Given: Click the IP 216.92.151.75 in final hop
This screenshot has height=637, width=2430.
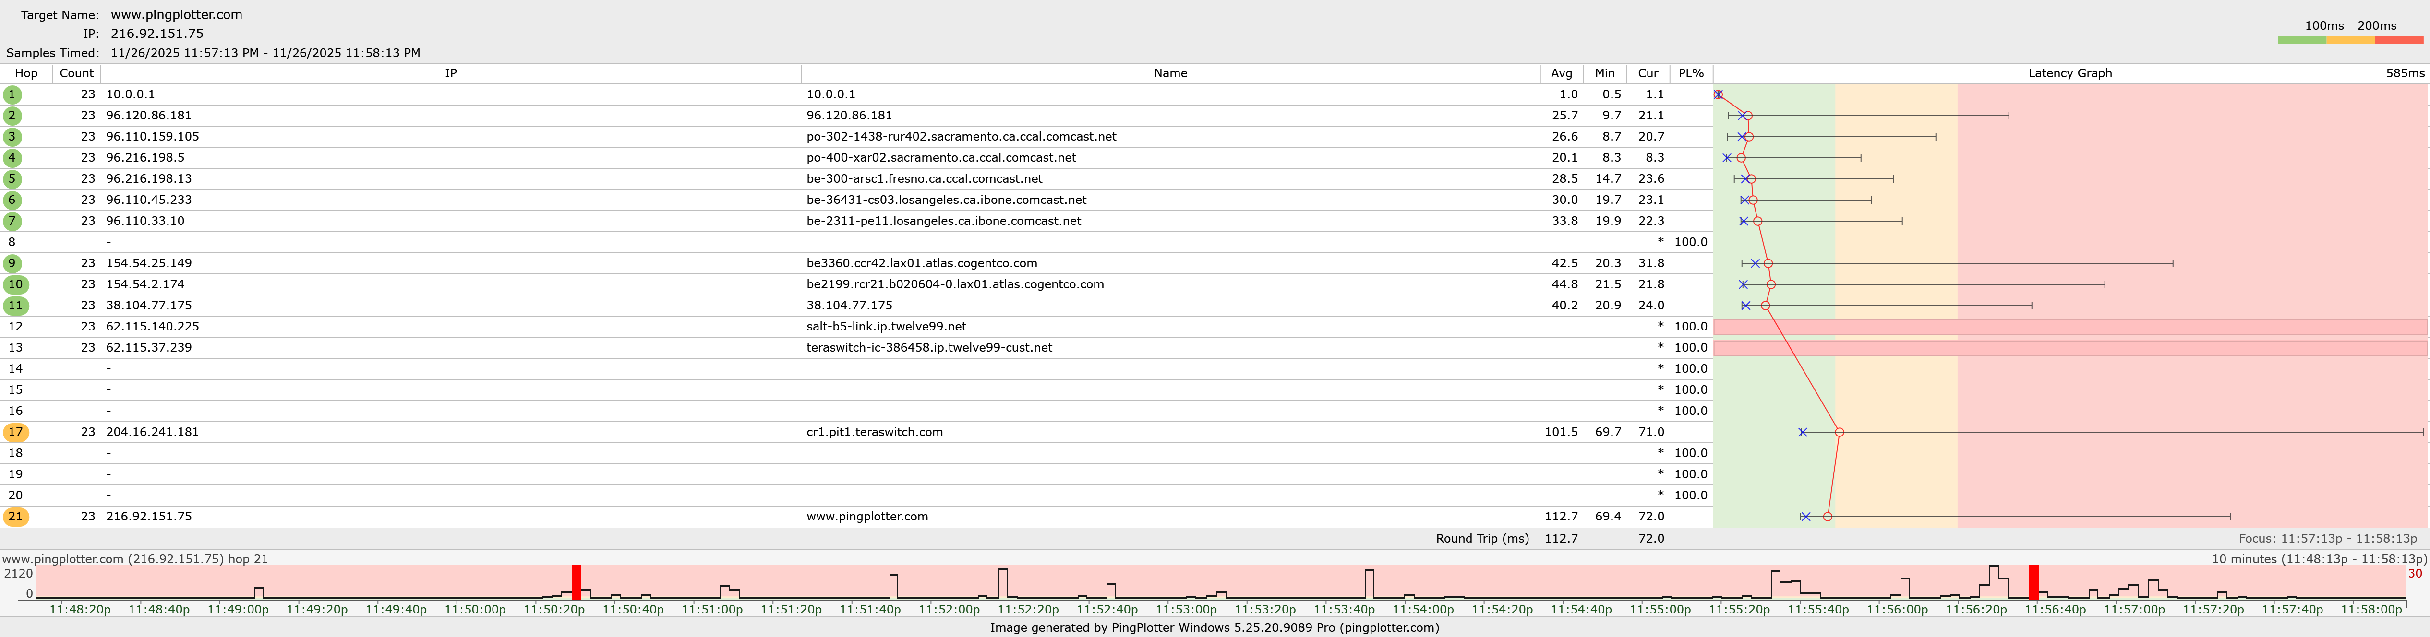Looking at the screenshot, I should 149,517.
